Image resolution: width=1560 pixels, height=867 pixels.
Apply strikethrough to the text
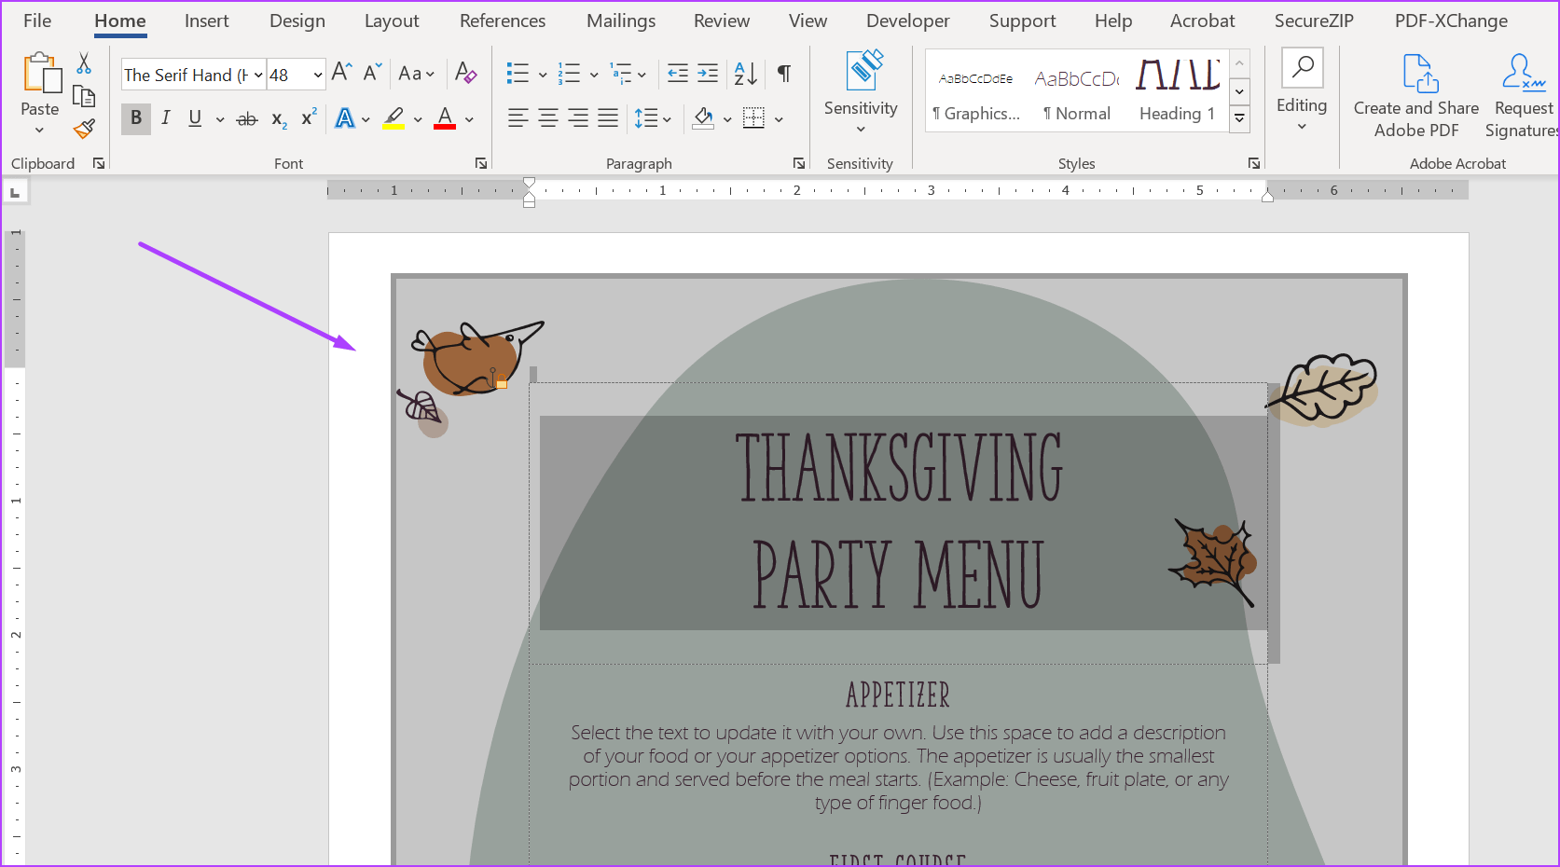pyautogui.click(x=246, y=118)
